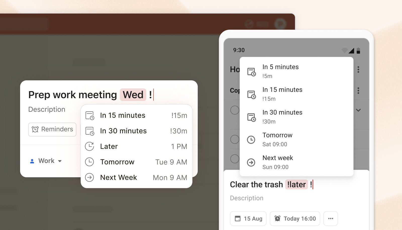This screenshot has width=402, height=230.
Task: Open the kebab menu beside the Home header
Action: [359, 70]
